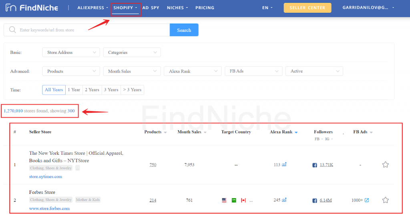Open the external link icon next to 1000+
Viewport: 410px width, 215px height.
pos(367,200)
